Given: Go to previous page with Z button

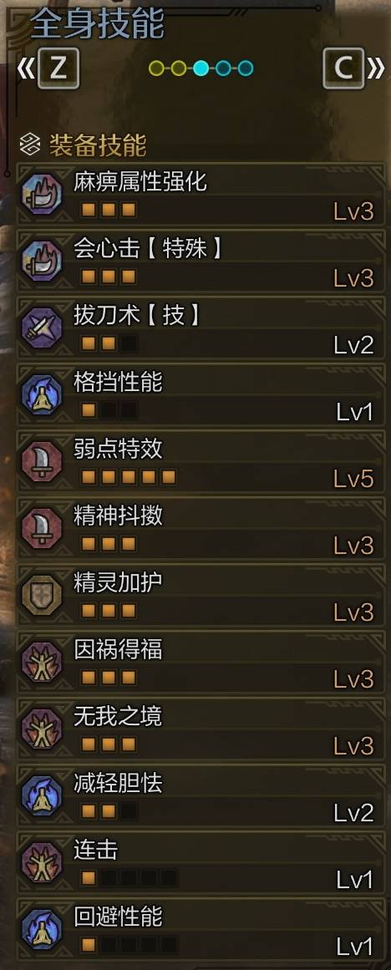Looking at the screenshot, I should pos(58,68).
